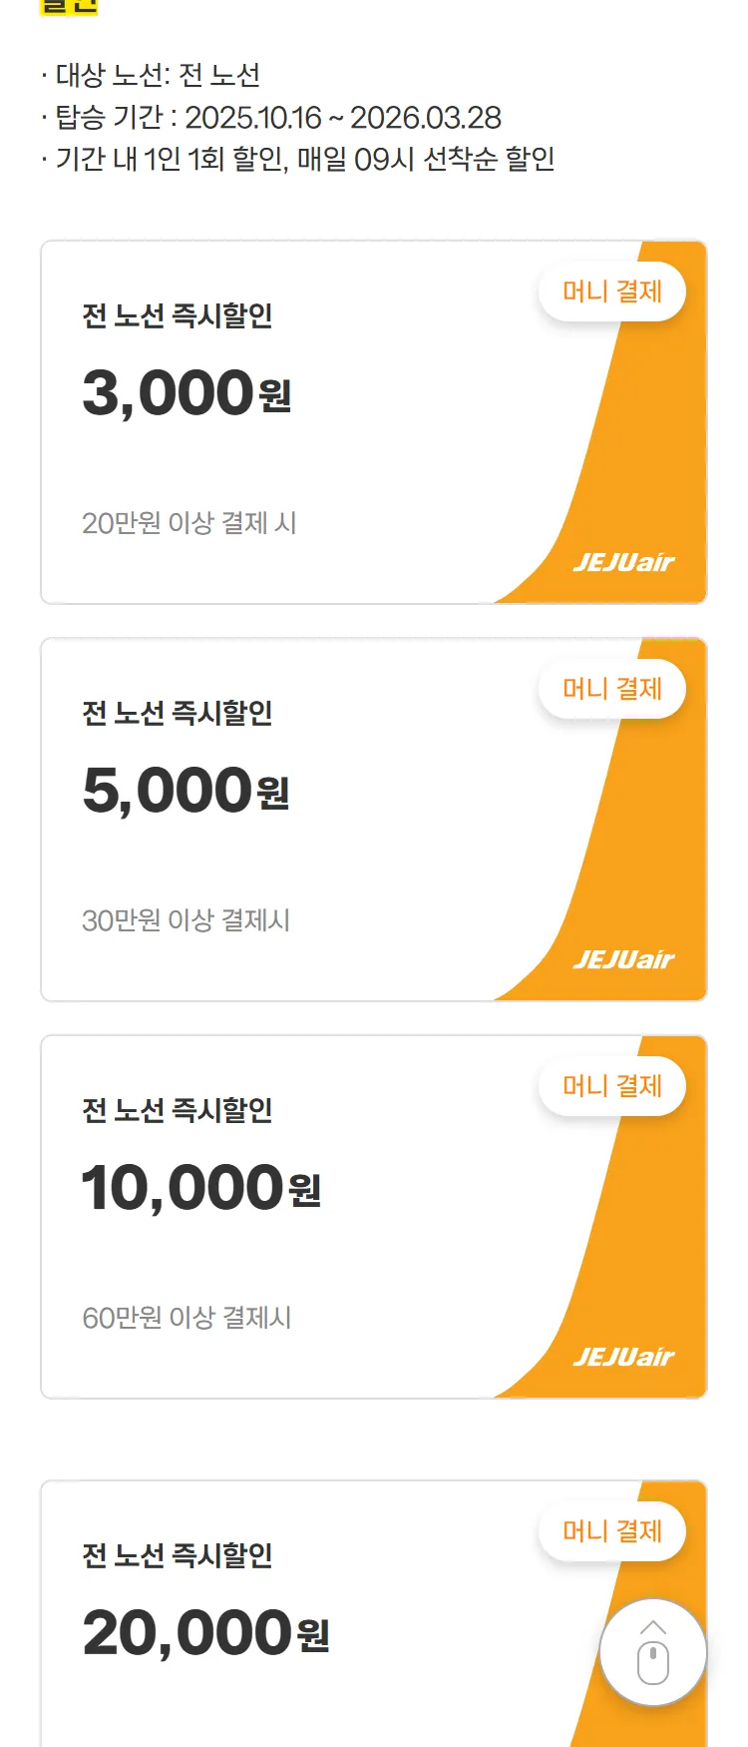This screenshot has height=1747, width=748.
Task: Click the 20만원 이상 결제 시 condition text
Action: click(189, 523)
